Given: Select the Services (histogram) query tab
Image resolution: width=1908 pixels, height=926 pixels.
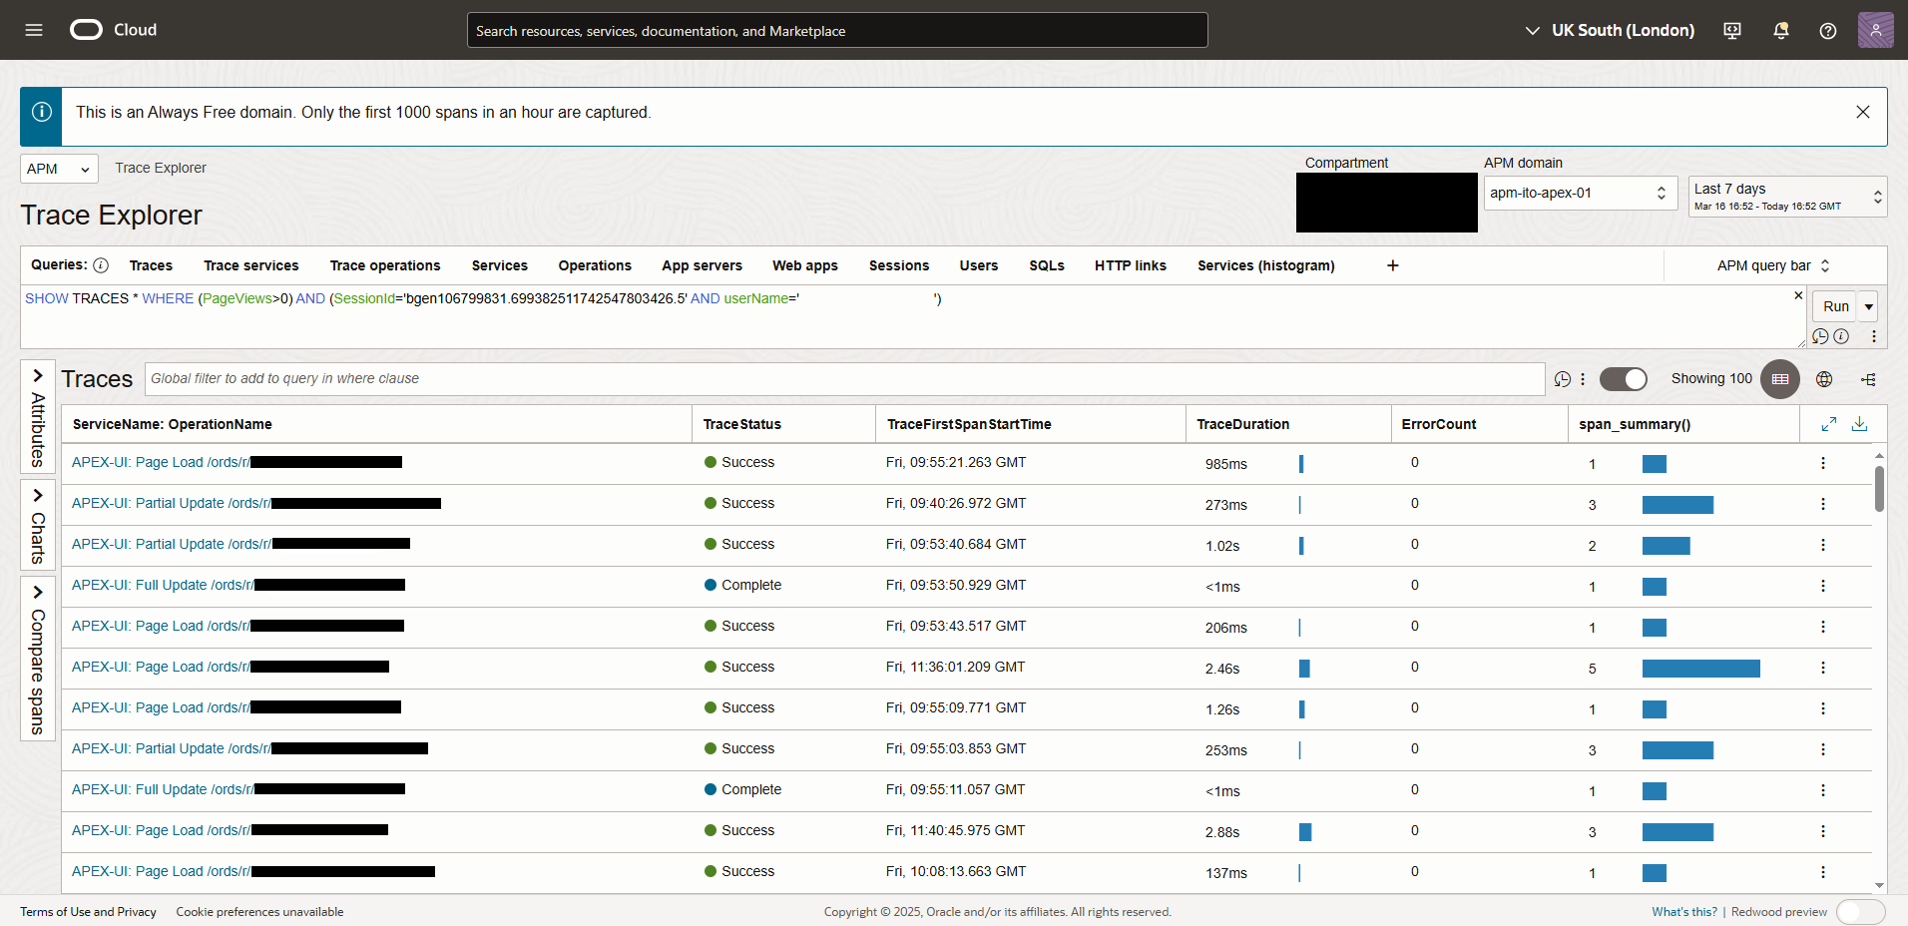Looking at the screenshot, I should (1265, 265).
